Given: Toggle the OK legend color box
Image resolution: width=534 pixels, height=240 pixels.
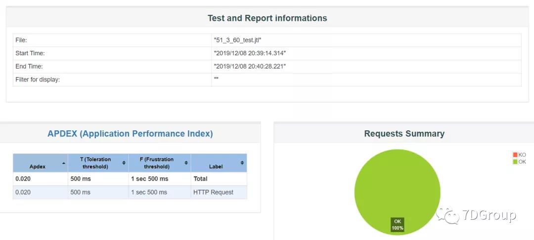Looking at the screenshot, I should click(x=515, y=162).
